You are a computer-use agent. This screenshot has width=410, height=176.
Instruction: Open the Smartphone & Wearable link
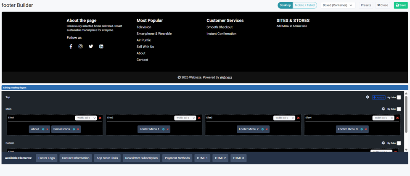[154, 34]
